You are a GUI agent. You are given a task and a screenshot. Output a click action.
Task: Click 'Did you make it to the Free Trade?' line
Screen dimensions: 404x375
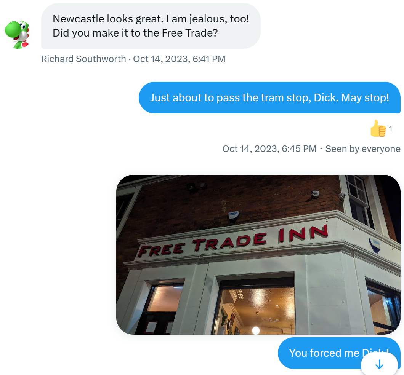coord(135,33)
